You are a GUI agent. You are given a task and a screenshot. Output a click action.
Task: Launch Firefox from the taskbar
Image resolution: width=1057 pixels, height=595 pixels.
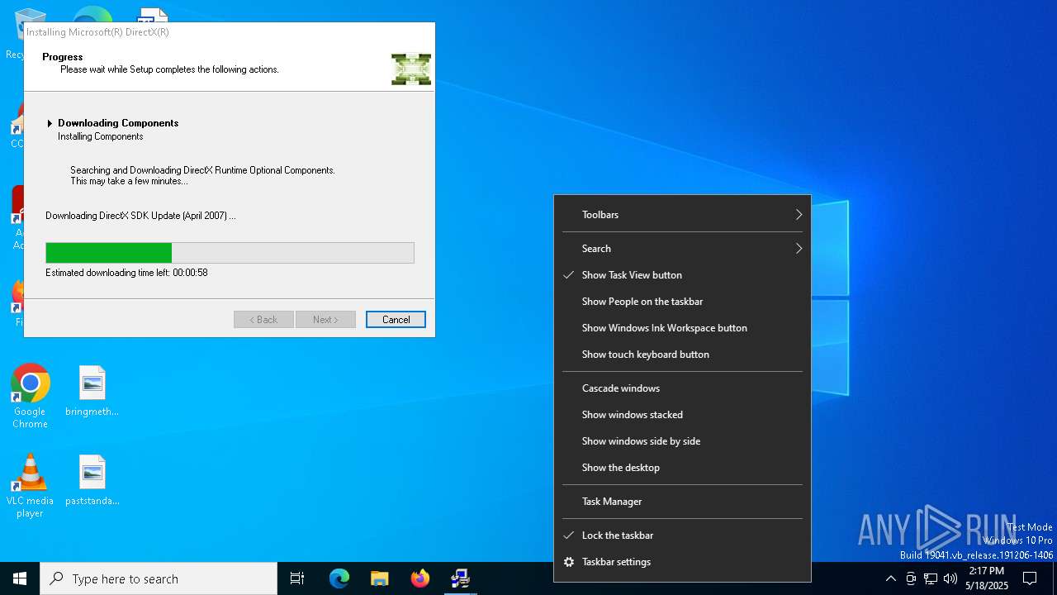click(x=420, y=578)
